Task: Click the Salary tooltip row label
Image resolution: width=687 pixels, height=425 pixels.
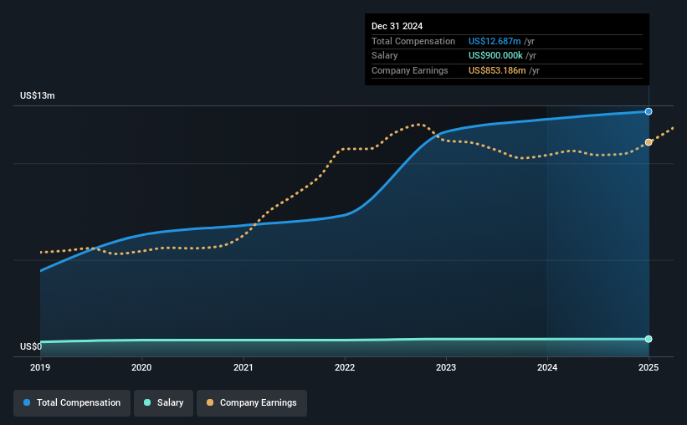Action: point(385,56)
